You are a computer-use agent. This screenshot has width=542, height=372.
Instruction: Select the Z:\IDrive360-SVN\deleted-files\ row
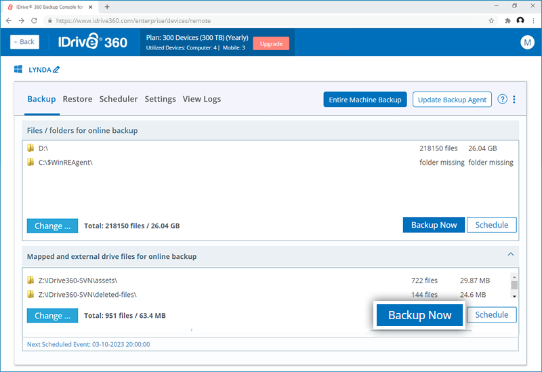tap(268, 294)
